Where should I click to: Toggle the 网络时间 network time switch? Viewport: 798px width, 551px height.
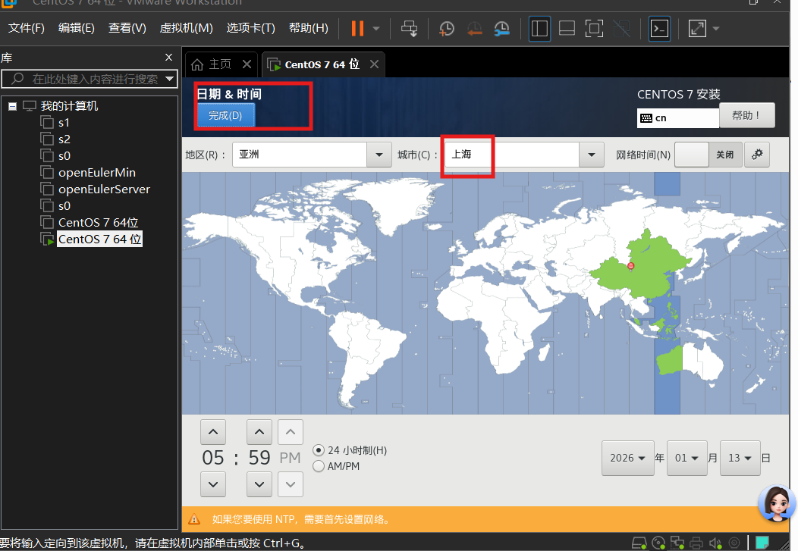coord(708,155)
